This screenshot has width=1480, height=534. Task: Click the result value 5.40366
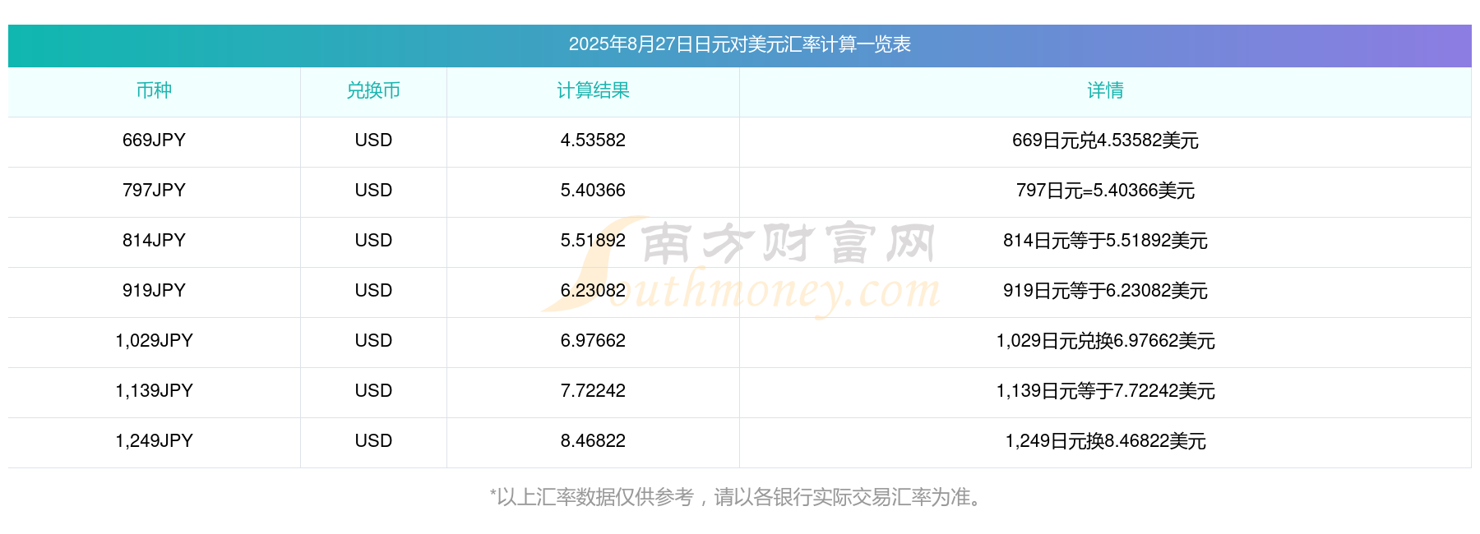point(593,191)
